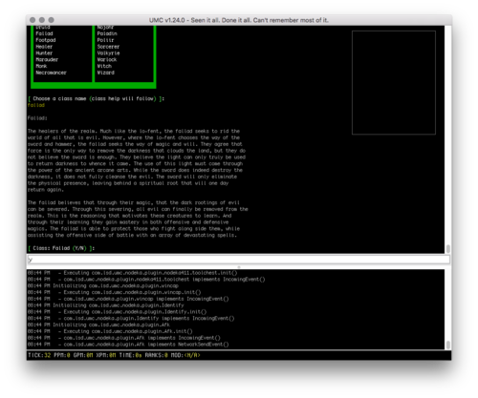Click the RANKS:0 status bar entry
Screen dimensions: 478x398
[157, 355]
